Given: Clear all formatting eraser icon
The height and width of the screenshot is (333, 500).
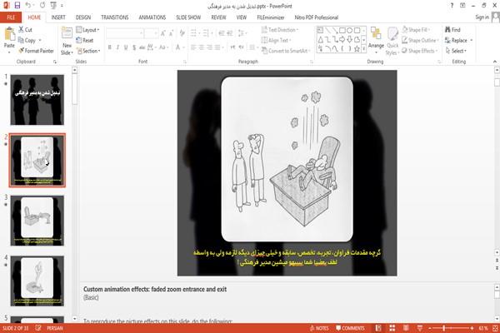Looking at the screenshot, I should pyautogui.click(x=182, y=32).
